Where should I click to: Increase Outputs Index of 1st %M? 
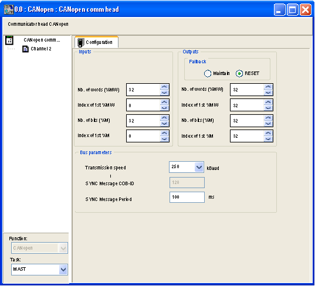[268, 133]
